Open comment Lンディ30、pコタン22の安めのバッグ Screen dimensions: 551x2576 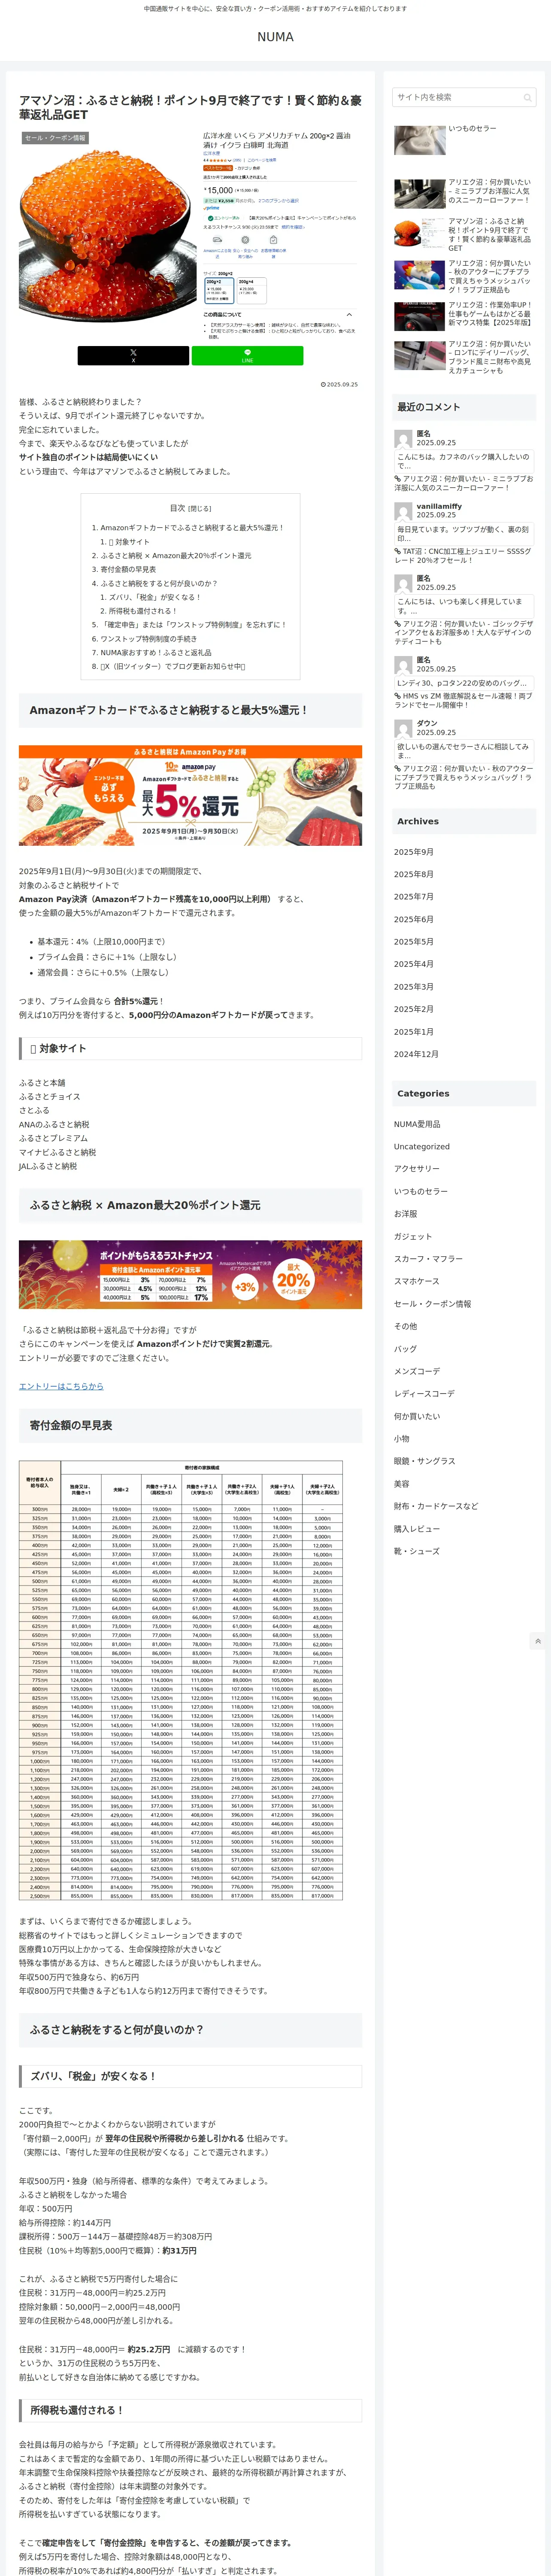(x=464, y=683)
